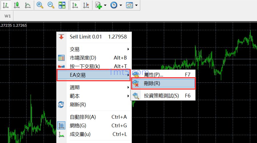Open the periods clock icon

pyautogui.click(x=114, y=5)
